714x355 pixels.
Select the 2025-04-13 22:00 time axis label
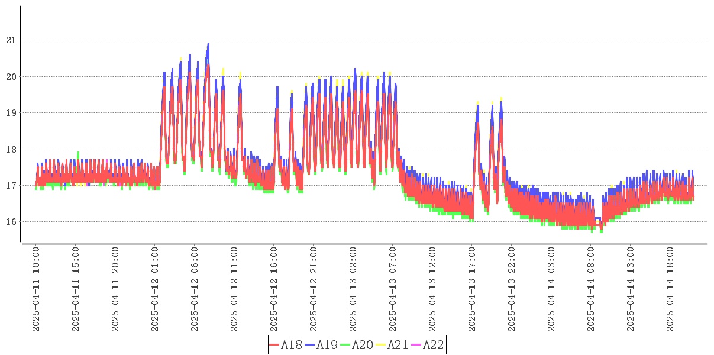coord(512,289)
